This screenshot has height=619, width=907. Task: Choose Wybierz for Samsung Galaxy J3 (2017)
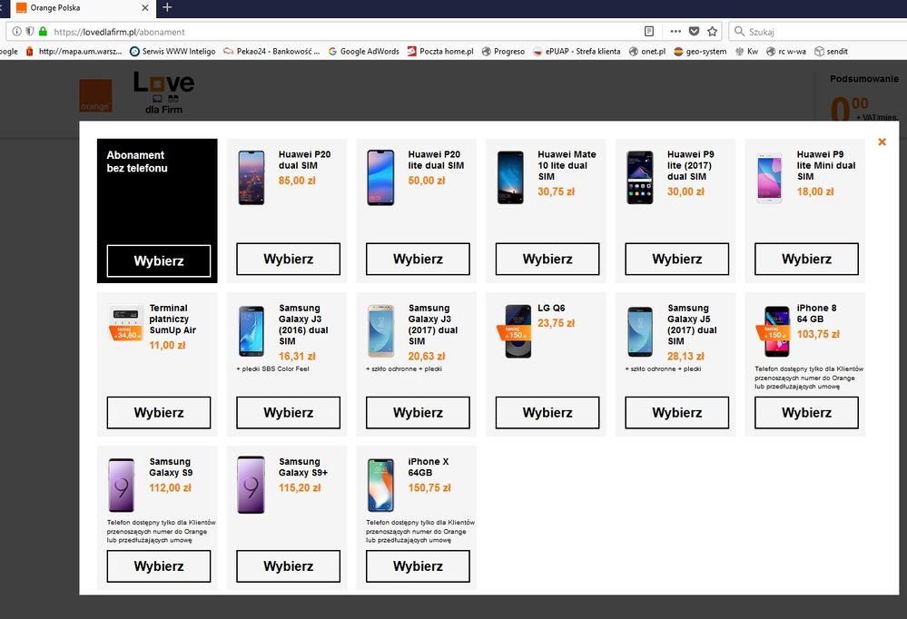point(418,412)
